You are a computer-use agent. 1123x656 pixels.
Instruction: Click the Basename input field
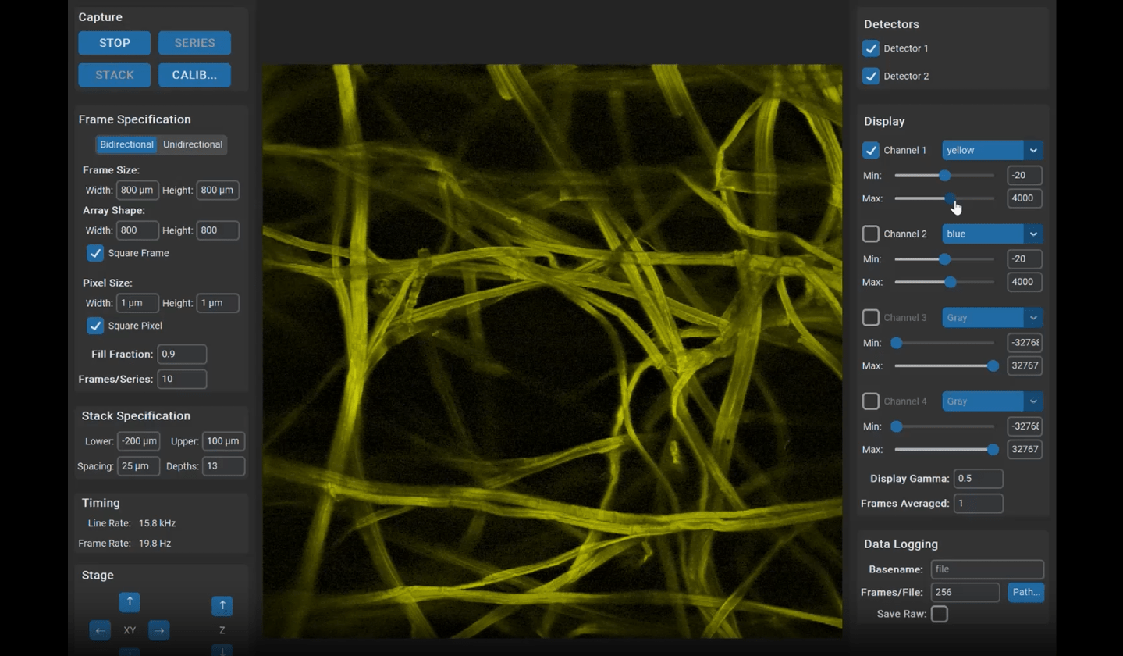pos(986,569)
